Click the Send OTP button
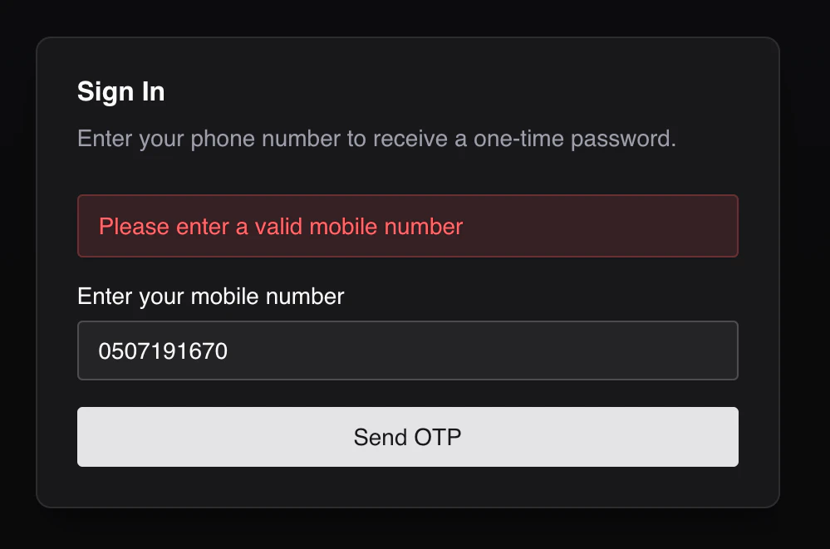 point(407,437)
